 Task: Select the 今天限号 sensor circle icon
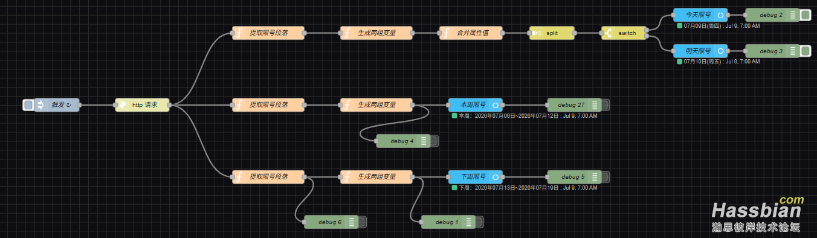pos(720,15)
